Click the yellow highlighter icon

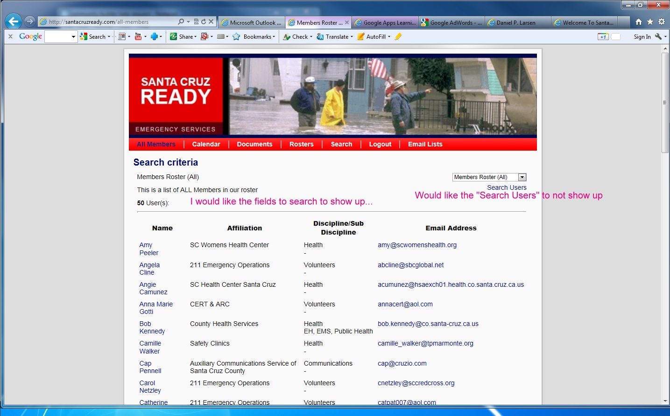[x=398, y=36]
